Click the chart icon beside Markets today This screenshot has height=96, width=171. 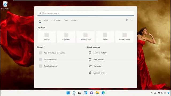pos(90,73)
